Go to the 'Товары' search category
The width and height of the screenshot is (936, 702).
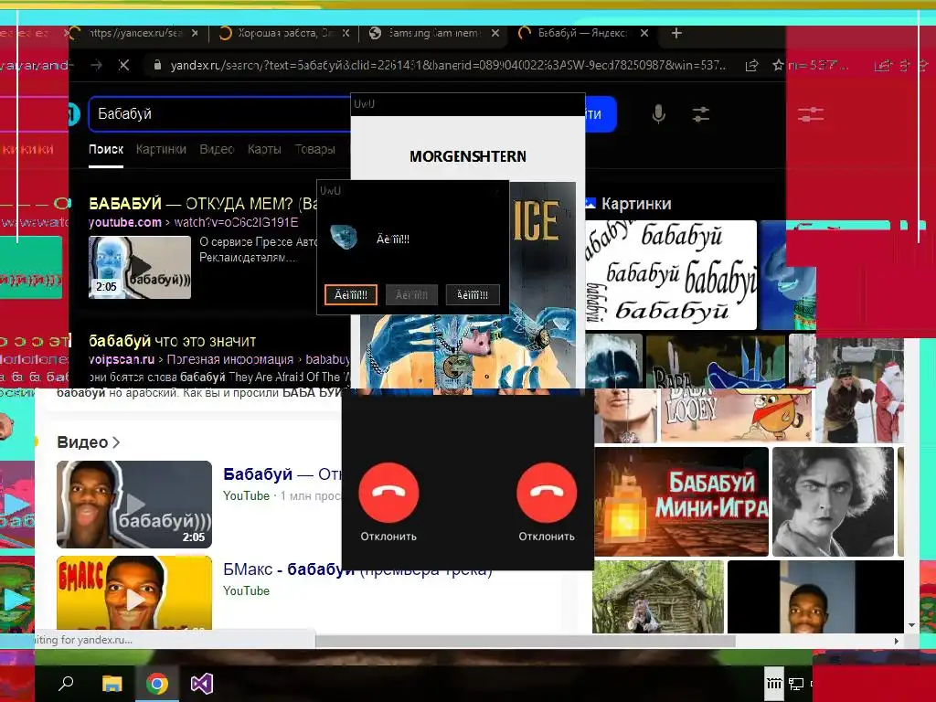314,149
